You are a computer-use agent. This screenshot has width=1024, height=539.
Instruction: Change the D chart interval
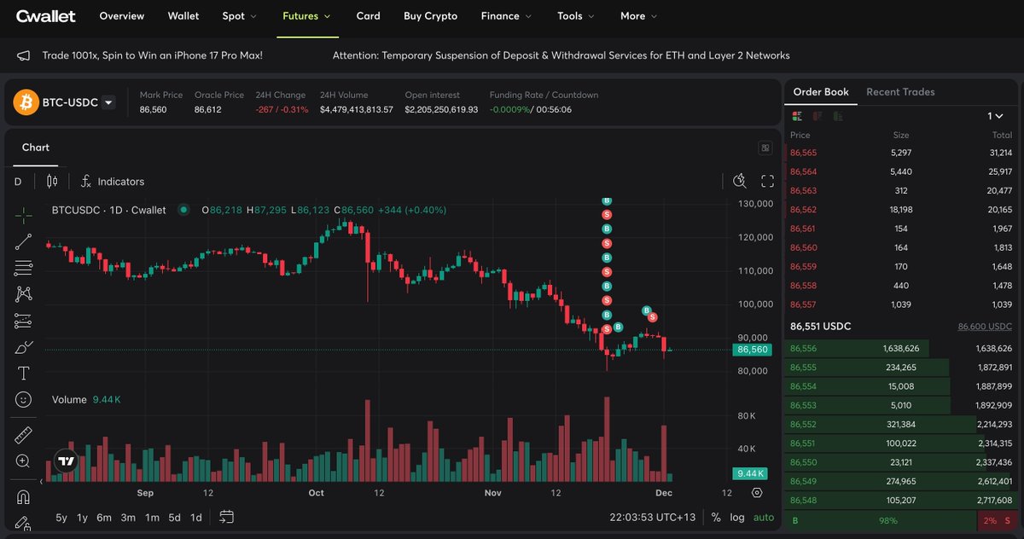point(18,182)
